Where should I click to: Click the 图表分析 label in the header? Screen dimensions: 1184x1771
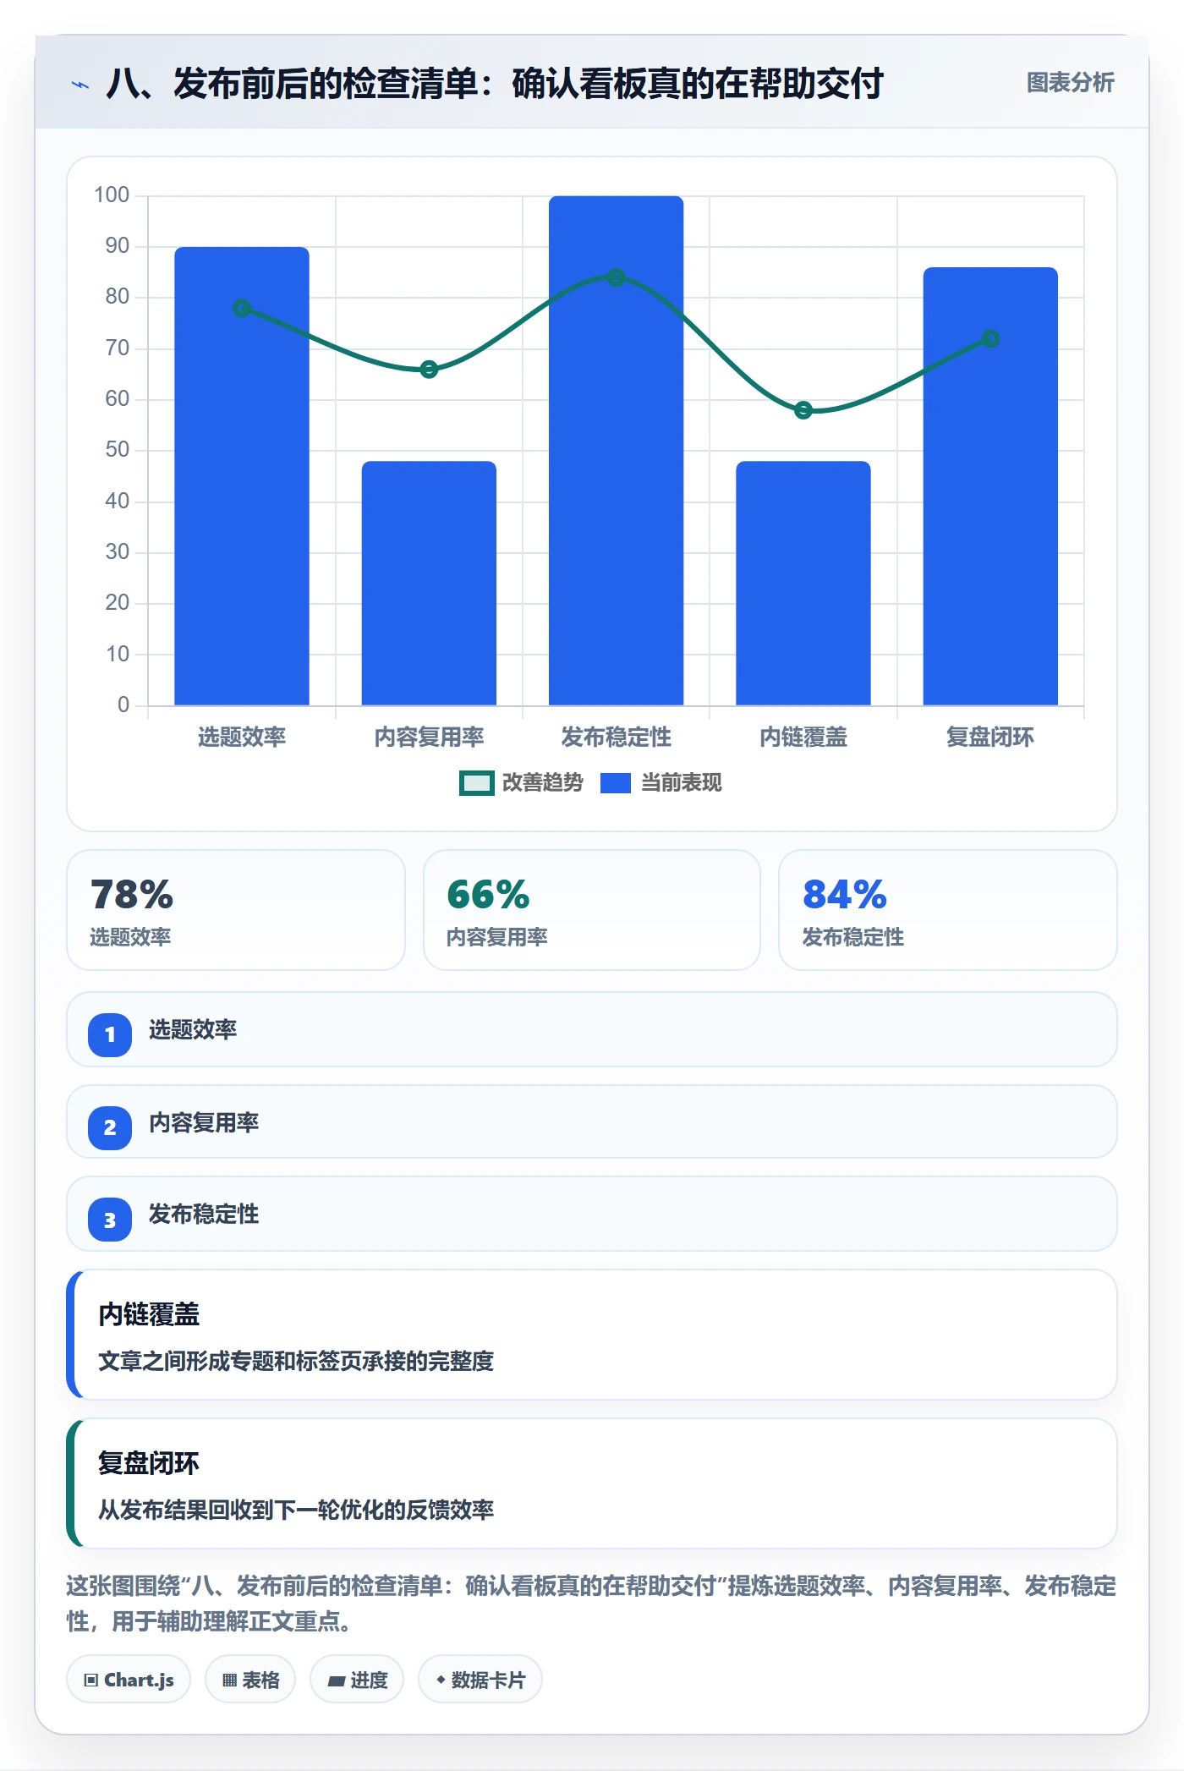1070,83
